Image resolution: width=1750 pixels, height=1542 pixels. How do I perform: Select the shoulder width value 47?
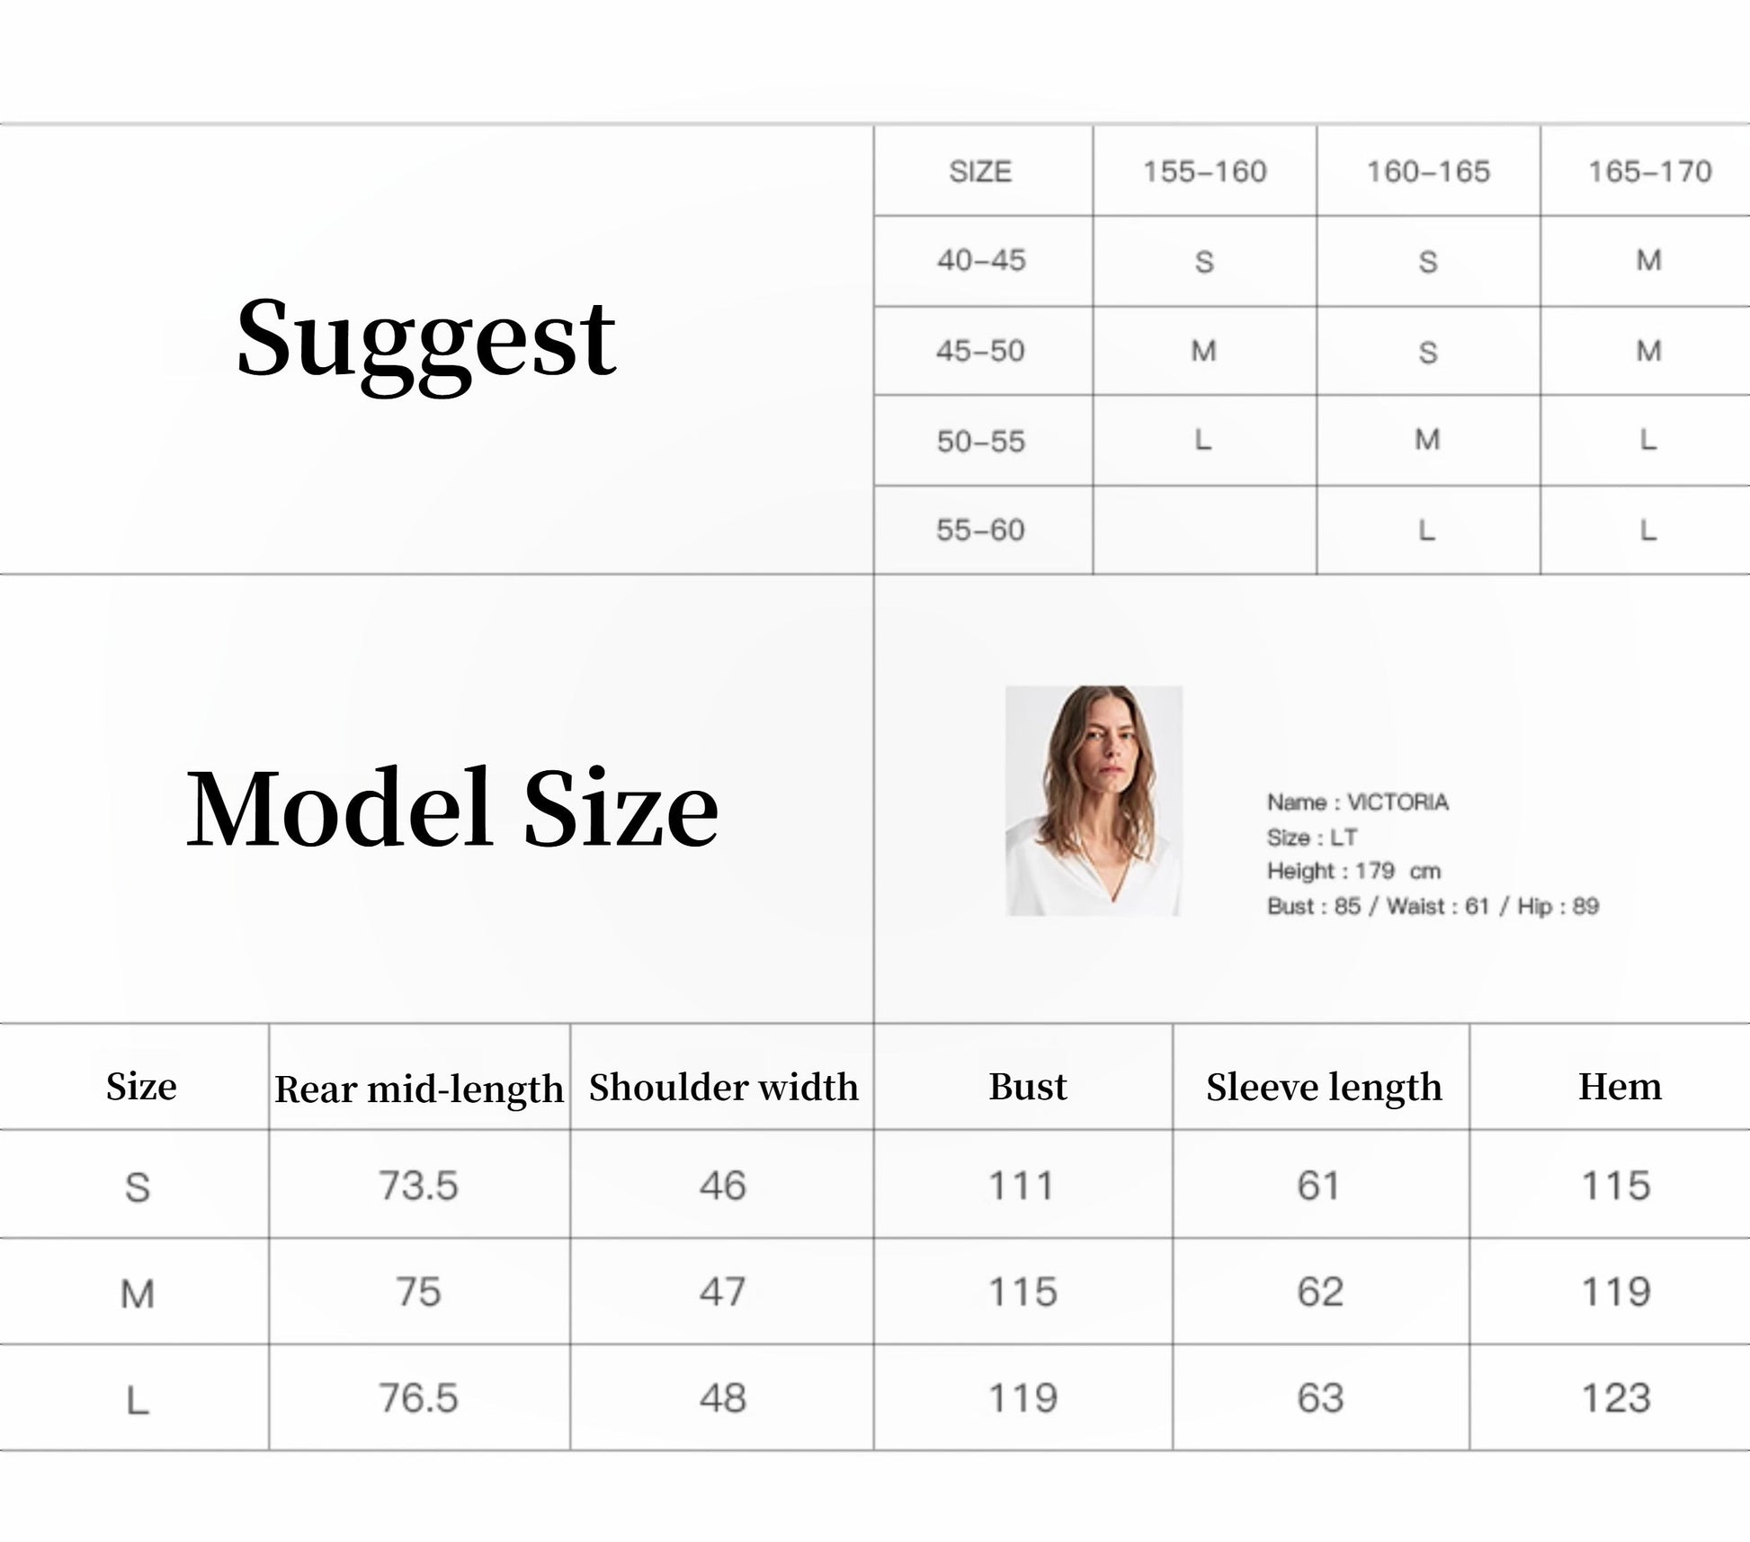tap(722, 1292)
